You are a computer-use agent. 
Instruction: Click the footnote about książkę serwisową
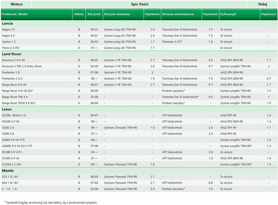(x=51, y=202)
